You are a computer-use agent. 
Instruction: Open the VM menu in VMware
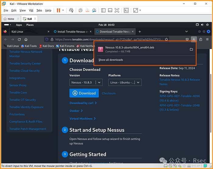pos(31,10)
